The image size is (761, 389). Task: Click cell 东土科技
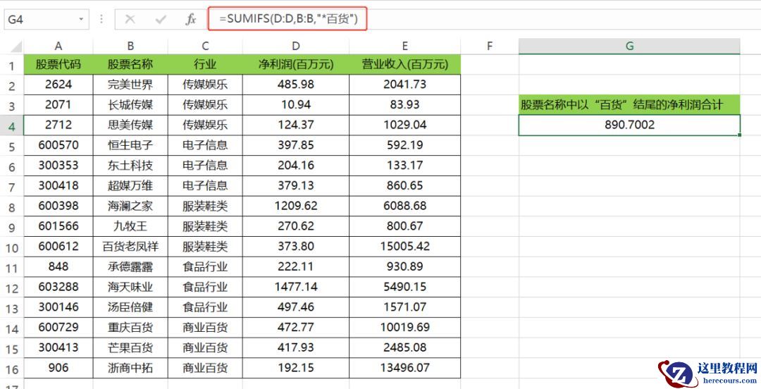click(x=130, y=166)
